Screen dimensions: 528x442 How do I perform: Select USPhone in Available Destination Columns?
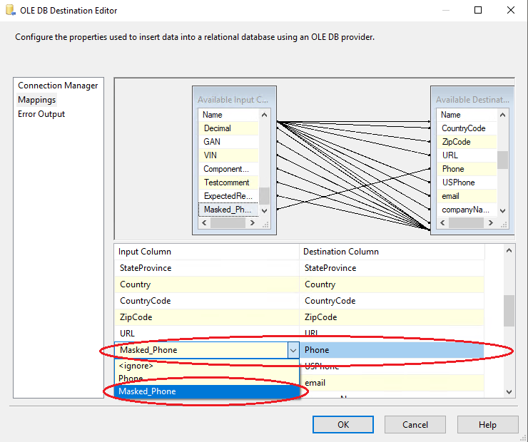[x=457, y=183]
